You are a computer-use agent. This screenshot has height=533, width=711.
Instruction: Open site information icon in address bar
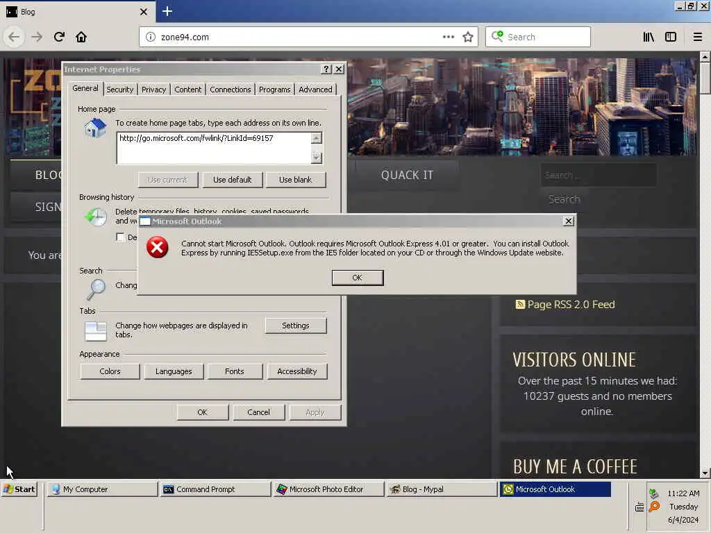pos(151,37)
